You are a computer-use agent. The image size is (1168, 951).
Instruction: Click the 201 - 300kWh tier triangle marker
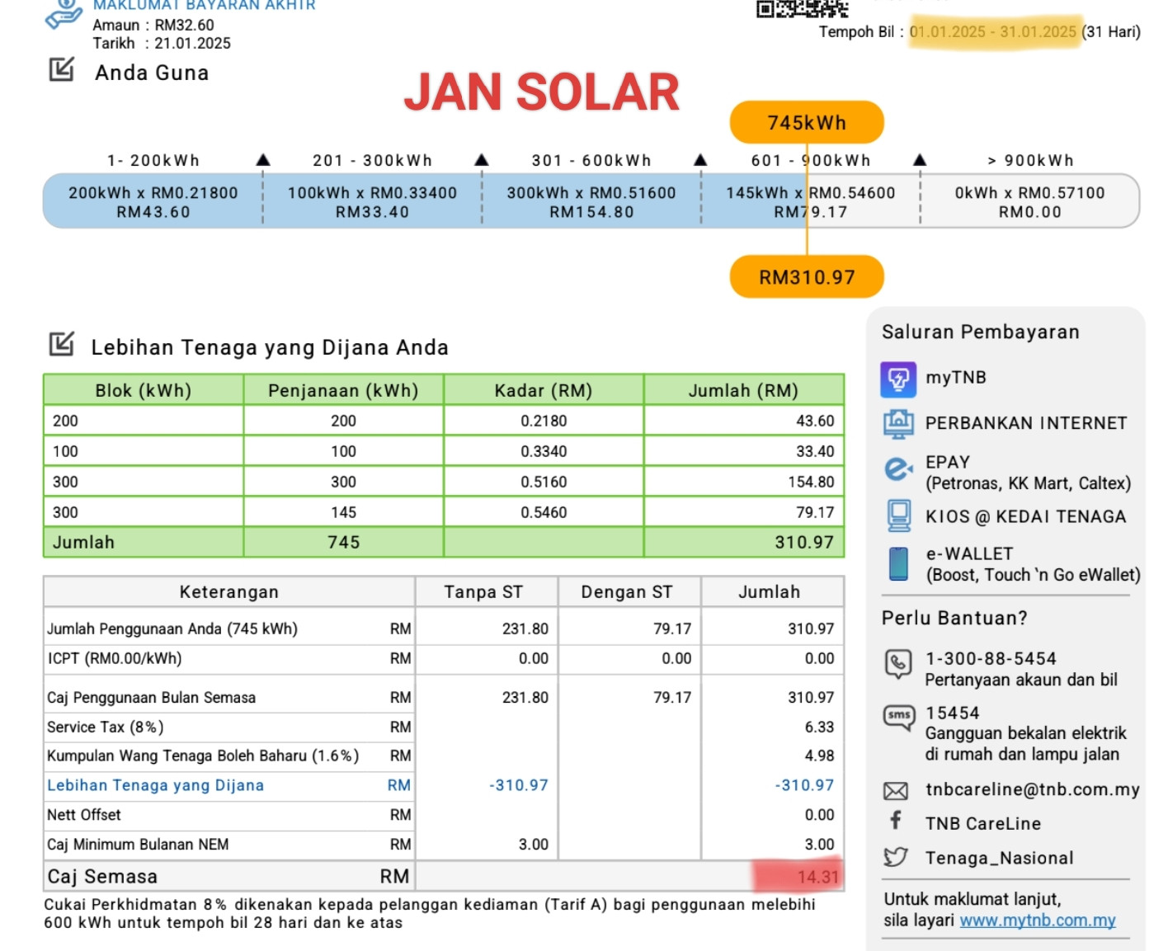point(482,160)
